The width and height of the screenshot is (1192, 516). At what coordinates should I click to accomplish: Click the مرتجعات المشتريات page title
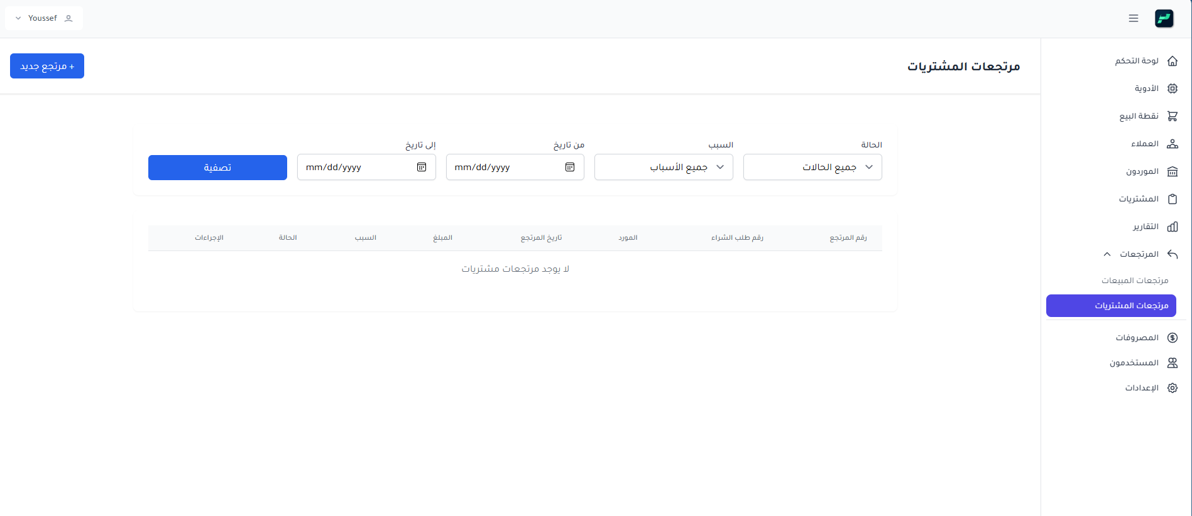pos(963,67)
